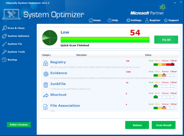Screen dimensions: 184x136
Task: Click the Shortcut arrow icon
Action: [x=46, y=95]
